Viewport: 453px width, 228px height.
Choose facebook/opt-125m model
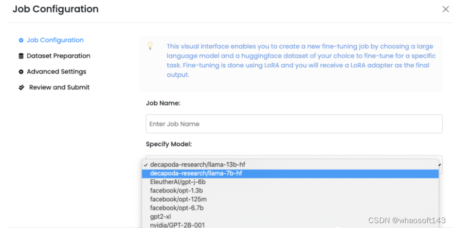click(x=290, y=199)
